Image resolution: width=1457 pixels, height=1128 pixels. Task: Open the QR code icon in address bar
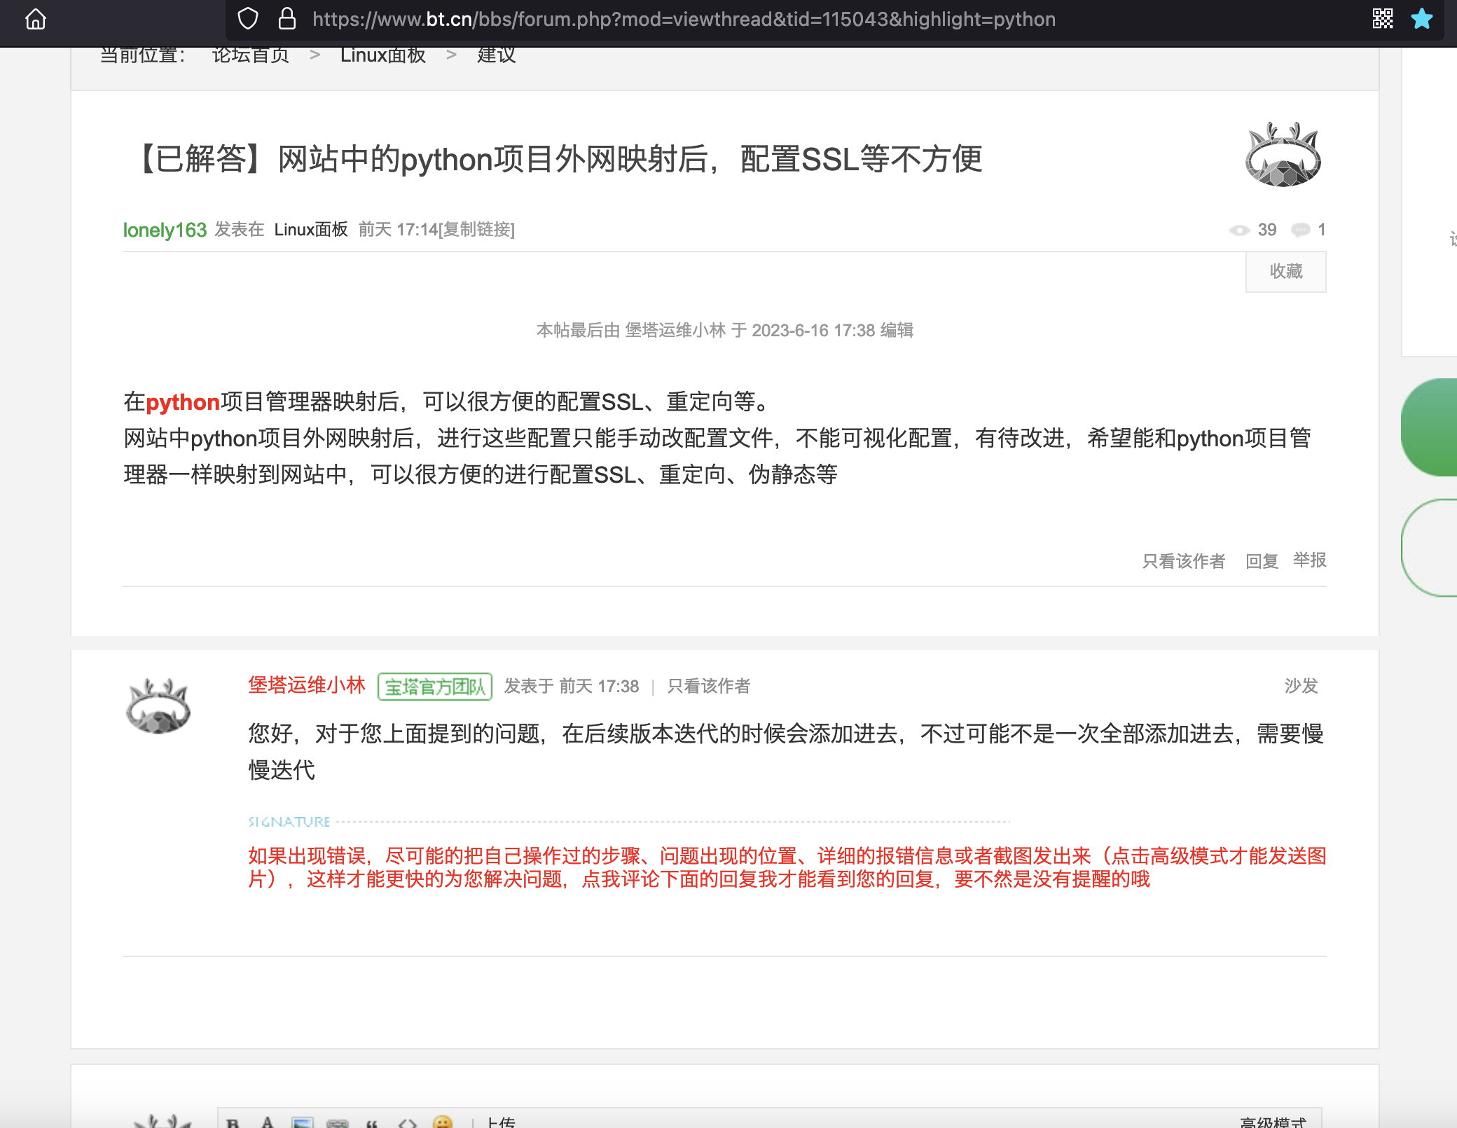click(1382, 19)
